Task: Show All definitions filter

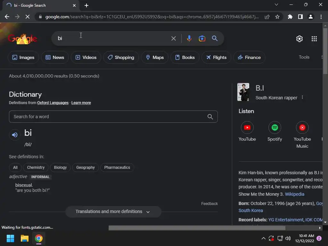Action: coord(15,167)
